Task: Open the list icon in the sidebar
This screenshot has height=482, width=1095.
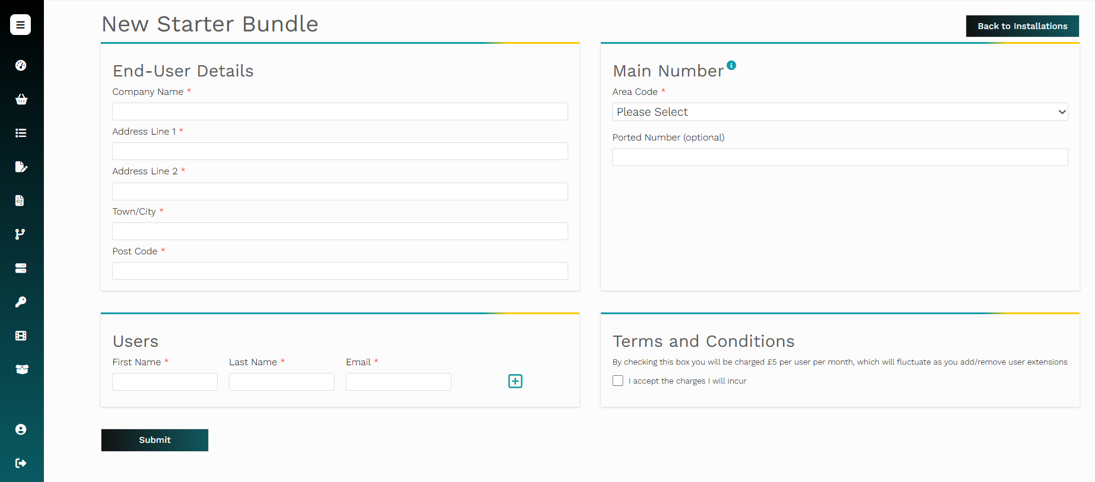Action: coord(21,133)
